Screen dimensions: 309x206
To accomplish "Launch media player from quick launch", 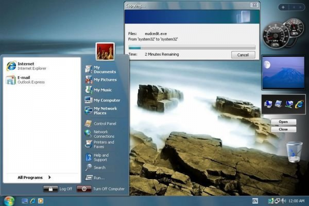I will click(x=41, y=201).
